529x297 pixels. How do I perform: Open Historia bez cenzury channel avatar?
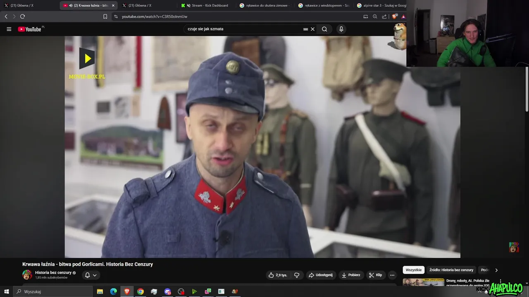point(27,275)
